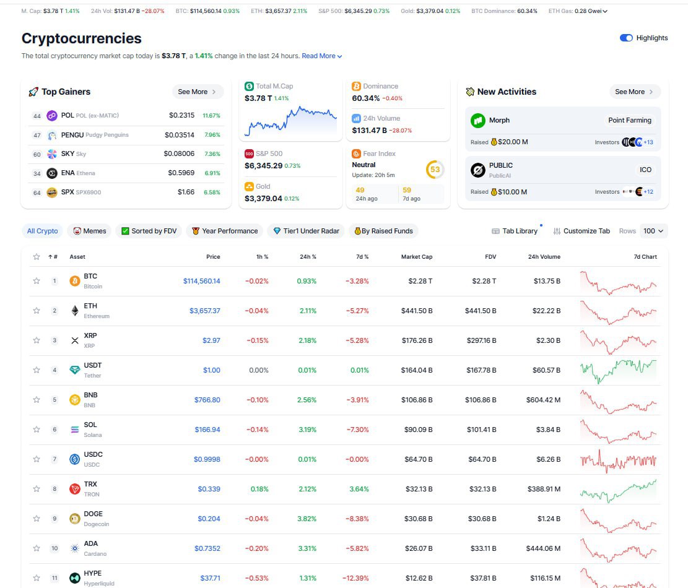688x588 pixels.
Task: Click the 24h Volume icon
Action: coord(356,118)
